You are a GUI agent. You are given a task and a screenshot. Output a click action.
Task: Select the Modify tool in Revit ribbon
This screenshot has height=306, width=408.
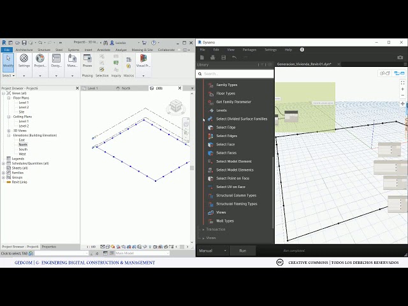tap(8, 62)
